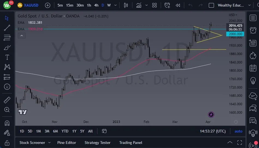Open the ideas lightbulb icon
Image resolution: width=259 pixels, height=148 pixels.
pos(253,81)
